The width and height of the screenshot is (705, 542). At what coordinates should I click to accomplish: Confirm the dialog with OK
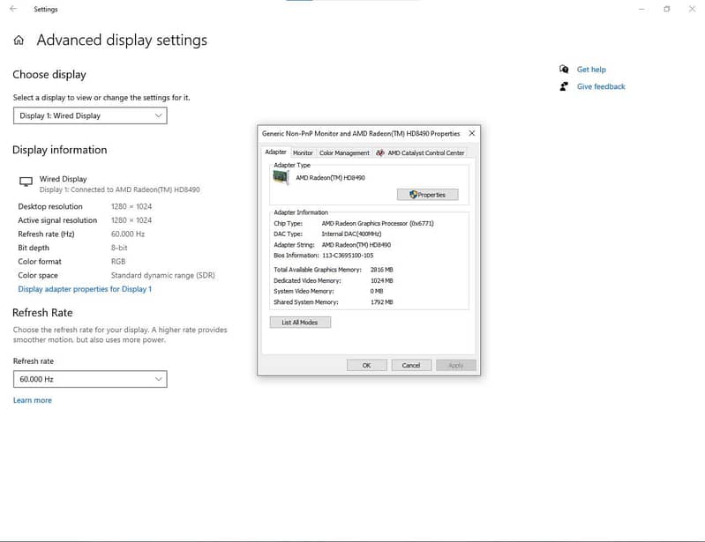point(366,365)
